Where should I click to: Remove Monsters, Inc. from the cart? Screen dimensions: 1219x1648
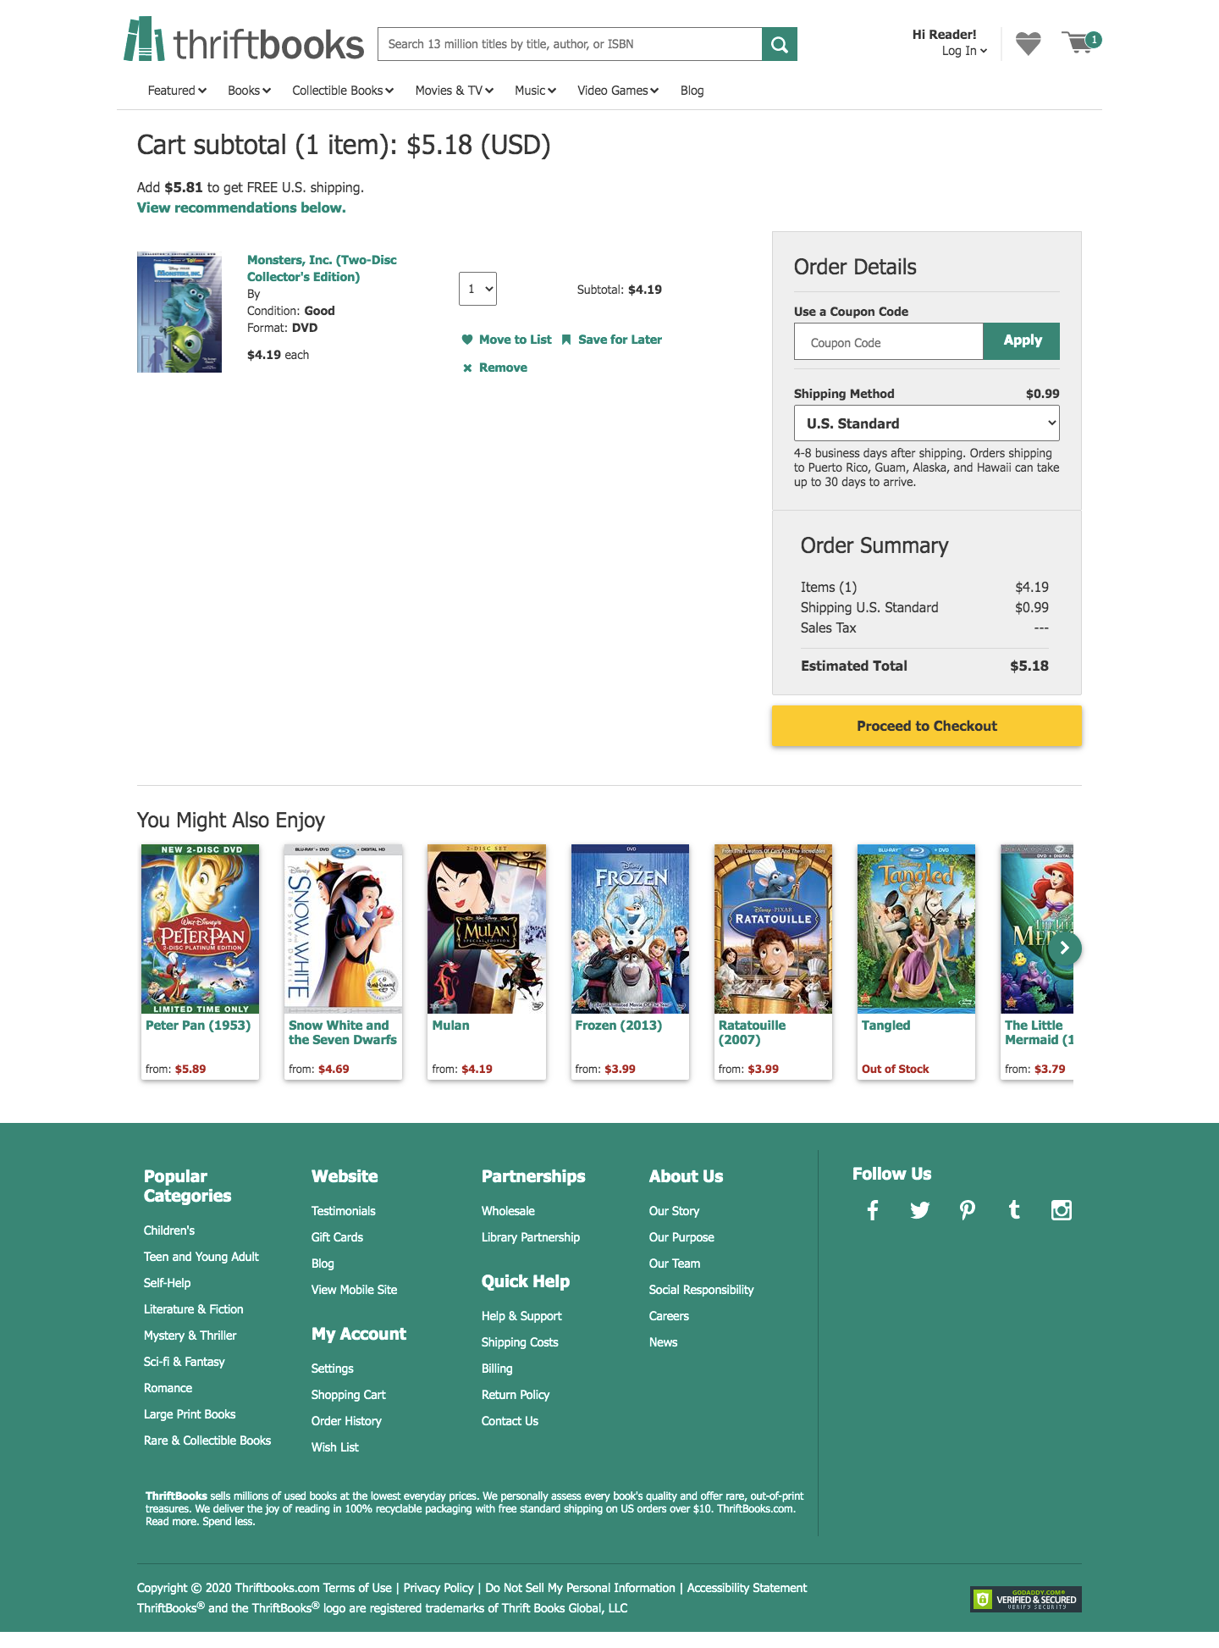[x=495, y=368]
